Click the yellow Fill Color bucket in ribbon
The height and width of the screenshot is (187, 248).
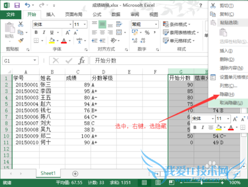pyautogui.click(x=52, y=41)
